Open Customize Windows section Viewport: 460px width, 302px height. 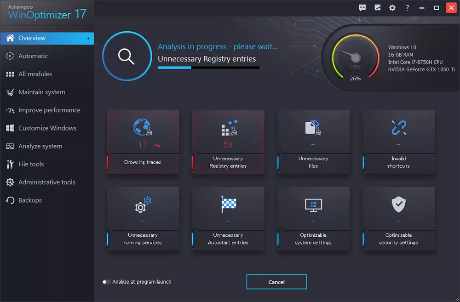click(47, 128)
